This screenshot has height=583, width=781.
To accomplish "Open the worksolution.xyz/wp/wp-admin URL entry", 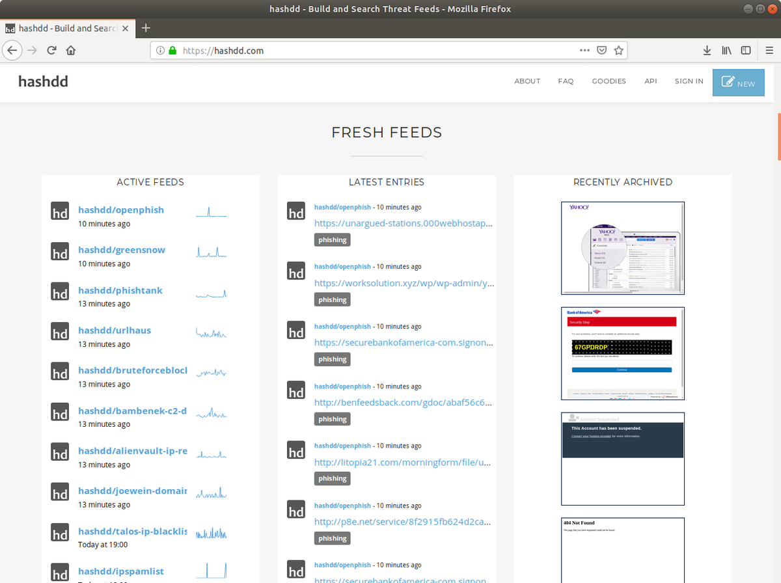I will click(405, 283).
